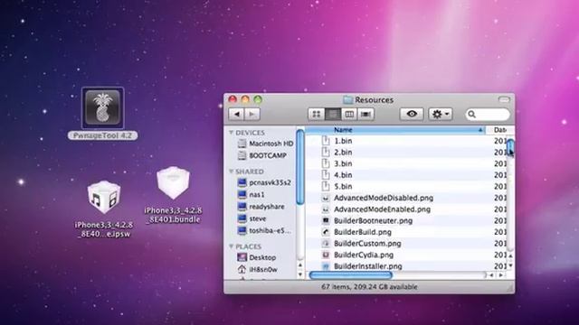This screenshot has height=325, width=579.
Task: Switch Finder to icon view
Action: coord(316,115)
